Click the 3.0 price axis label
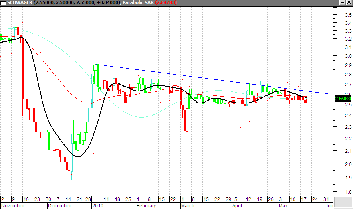Screen dimensions: 353x209 [348, 56]
